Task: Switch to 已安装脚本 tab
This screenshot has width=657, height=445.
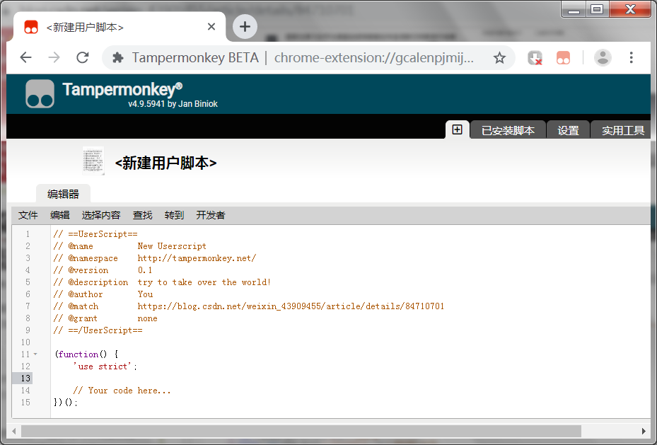Action: (508, 130)
